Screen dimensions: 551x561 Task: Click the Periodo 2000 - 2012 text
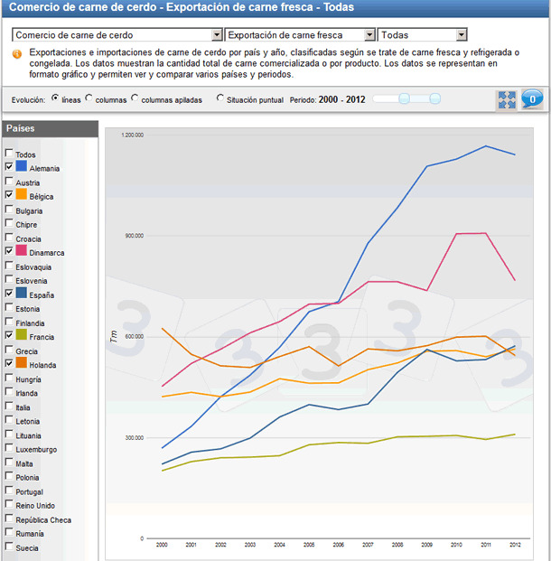pos(327,99)
